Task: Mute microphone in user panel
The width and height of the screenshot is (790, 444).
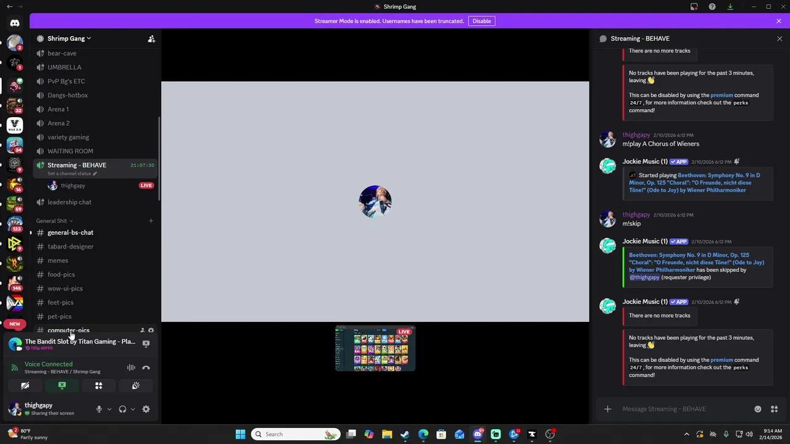Action: tap(99, 409)
